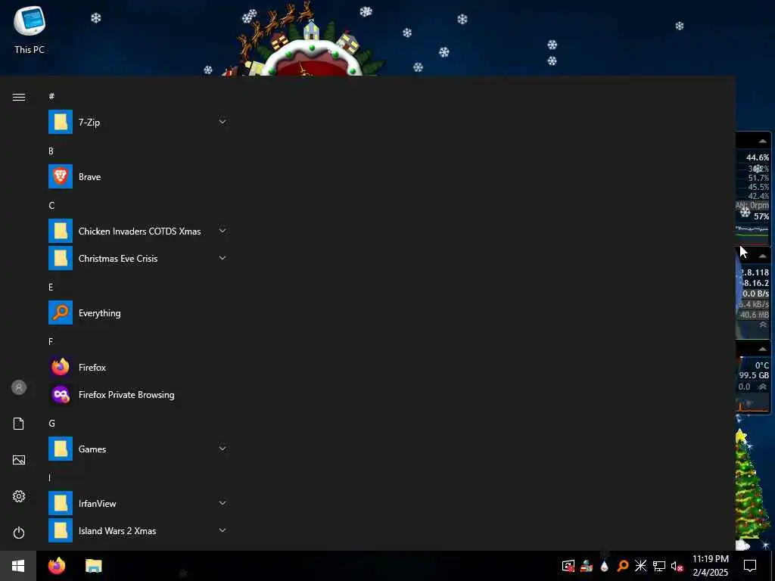This screenshot has height=581, width=775.
Task: Launch Firefox from the Start menu list
Action: point(138,368)
